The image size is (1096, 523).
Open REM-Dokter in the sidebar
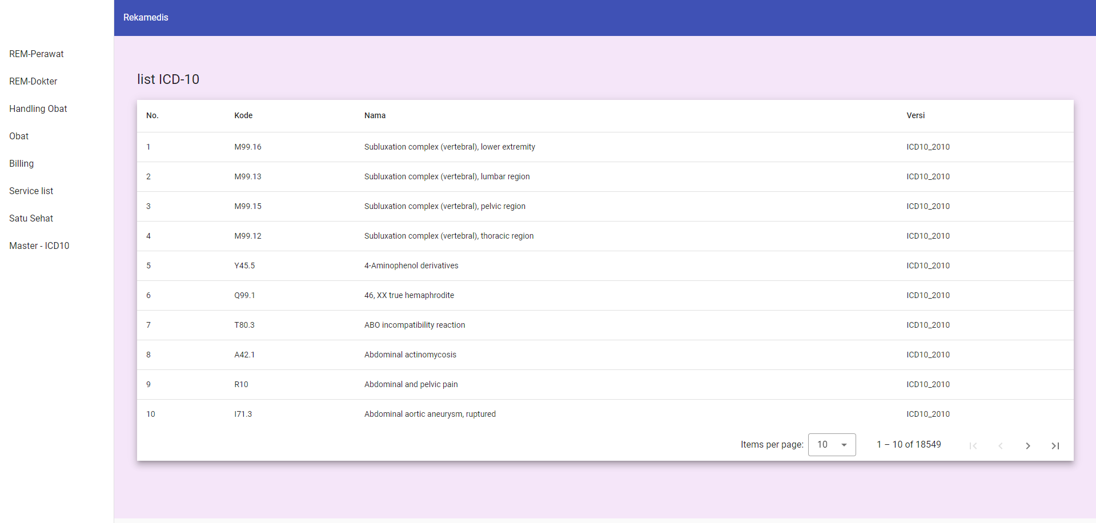[x=33, y=82]
